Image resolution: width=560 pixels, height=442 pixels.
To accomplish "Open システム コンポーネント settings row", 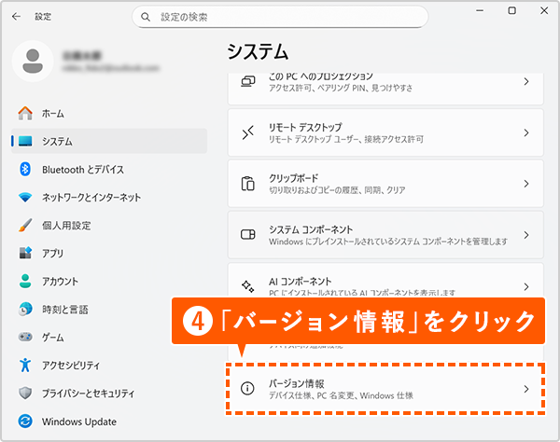I will tap(385, 235).
